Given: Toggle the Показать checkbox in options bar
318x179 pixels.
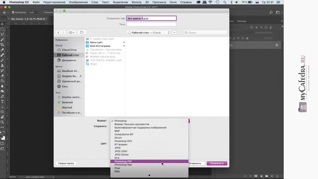Looking at the screenshot, I should (42, 12).
